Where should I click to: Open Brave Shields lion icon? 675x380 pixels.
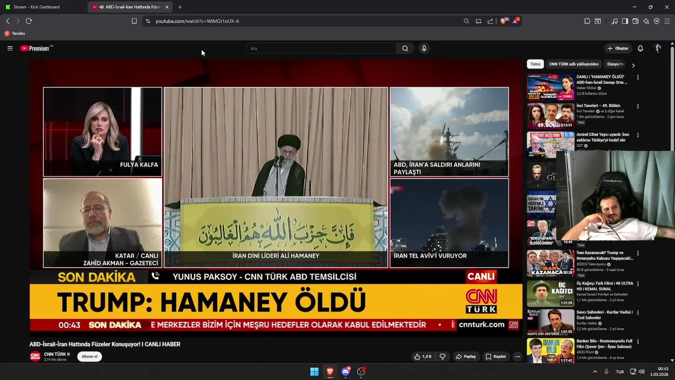[503, 21]
